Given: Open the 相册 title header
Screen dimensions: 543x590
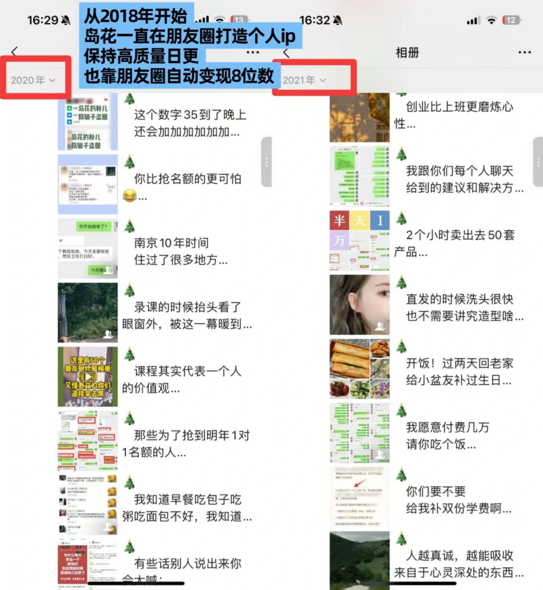Looking at the screenshot, I should 407,53.
